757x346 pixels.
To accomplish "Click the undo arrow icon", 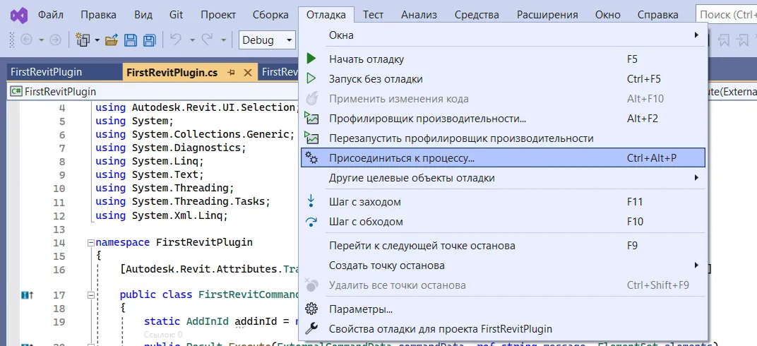I will pyautogui.click(x=177, y=40).
